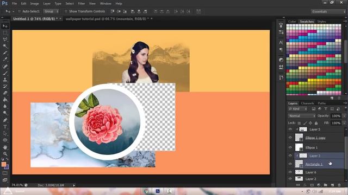Image resolution: width=348 pixels, height=195 pixels.
Task: Click the foreground color swatch
Action: tap(4, 164)
